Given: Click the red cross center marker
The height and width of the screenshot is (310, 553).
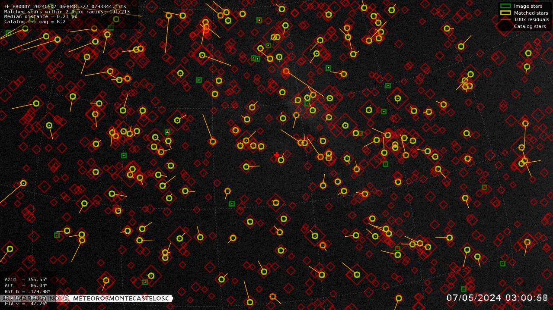Looking at the screenshot, I should pyautogui.click(x=277, y=155).
